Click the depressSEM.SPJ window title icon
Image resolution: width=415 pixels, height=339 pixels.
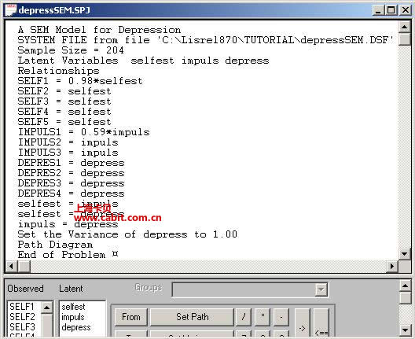click(10, 10)
